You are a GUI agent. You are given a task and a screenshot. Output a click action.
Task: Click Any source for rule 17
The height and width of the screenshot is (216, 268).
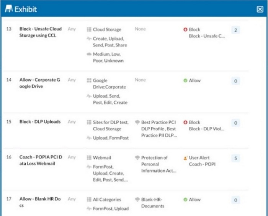pos(72,199)
